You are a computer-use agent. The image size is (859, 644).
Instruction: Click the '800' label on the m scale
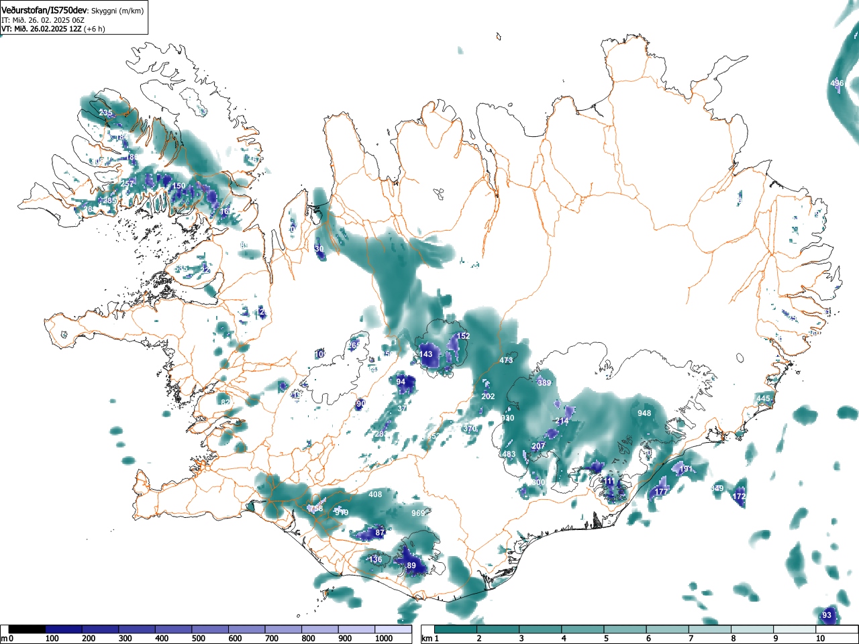click(x=308, y=639)
